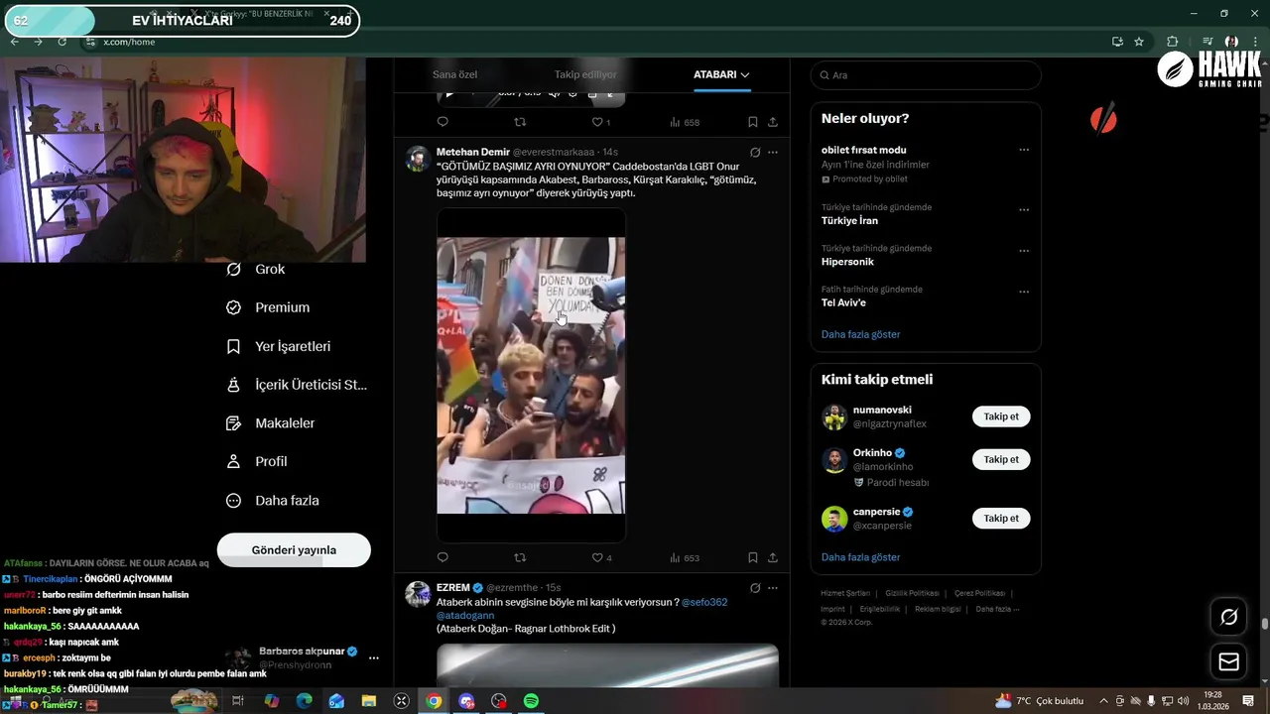1270x714 pixels.
Task: View analytics showing 653 views
Action: (x=685, y=557)
